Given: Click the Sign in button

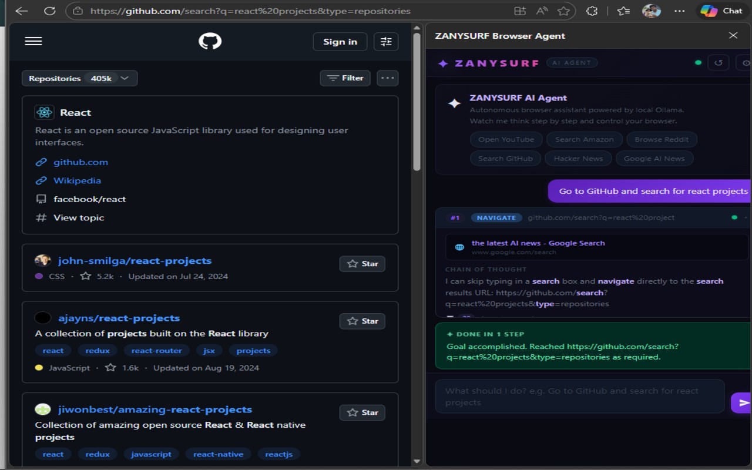Looking at the screenshot, I should tap(340, 42).
